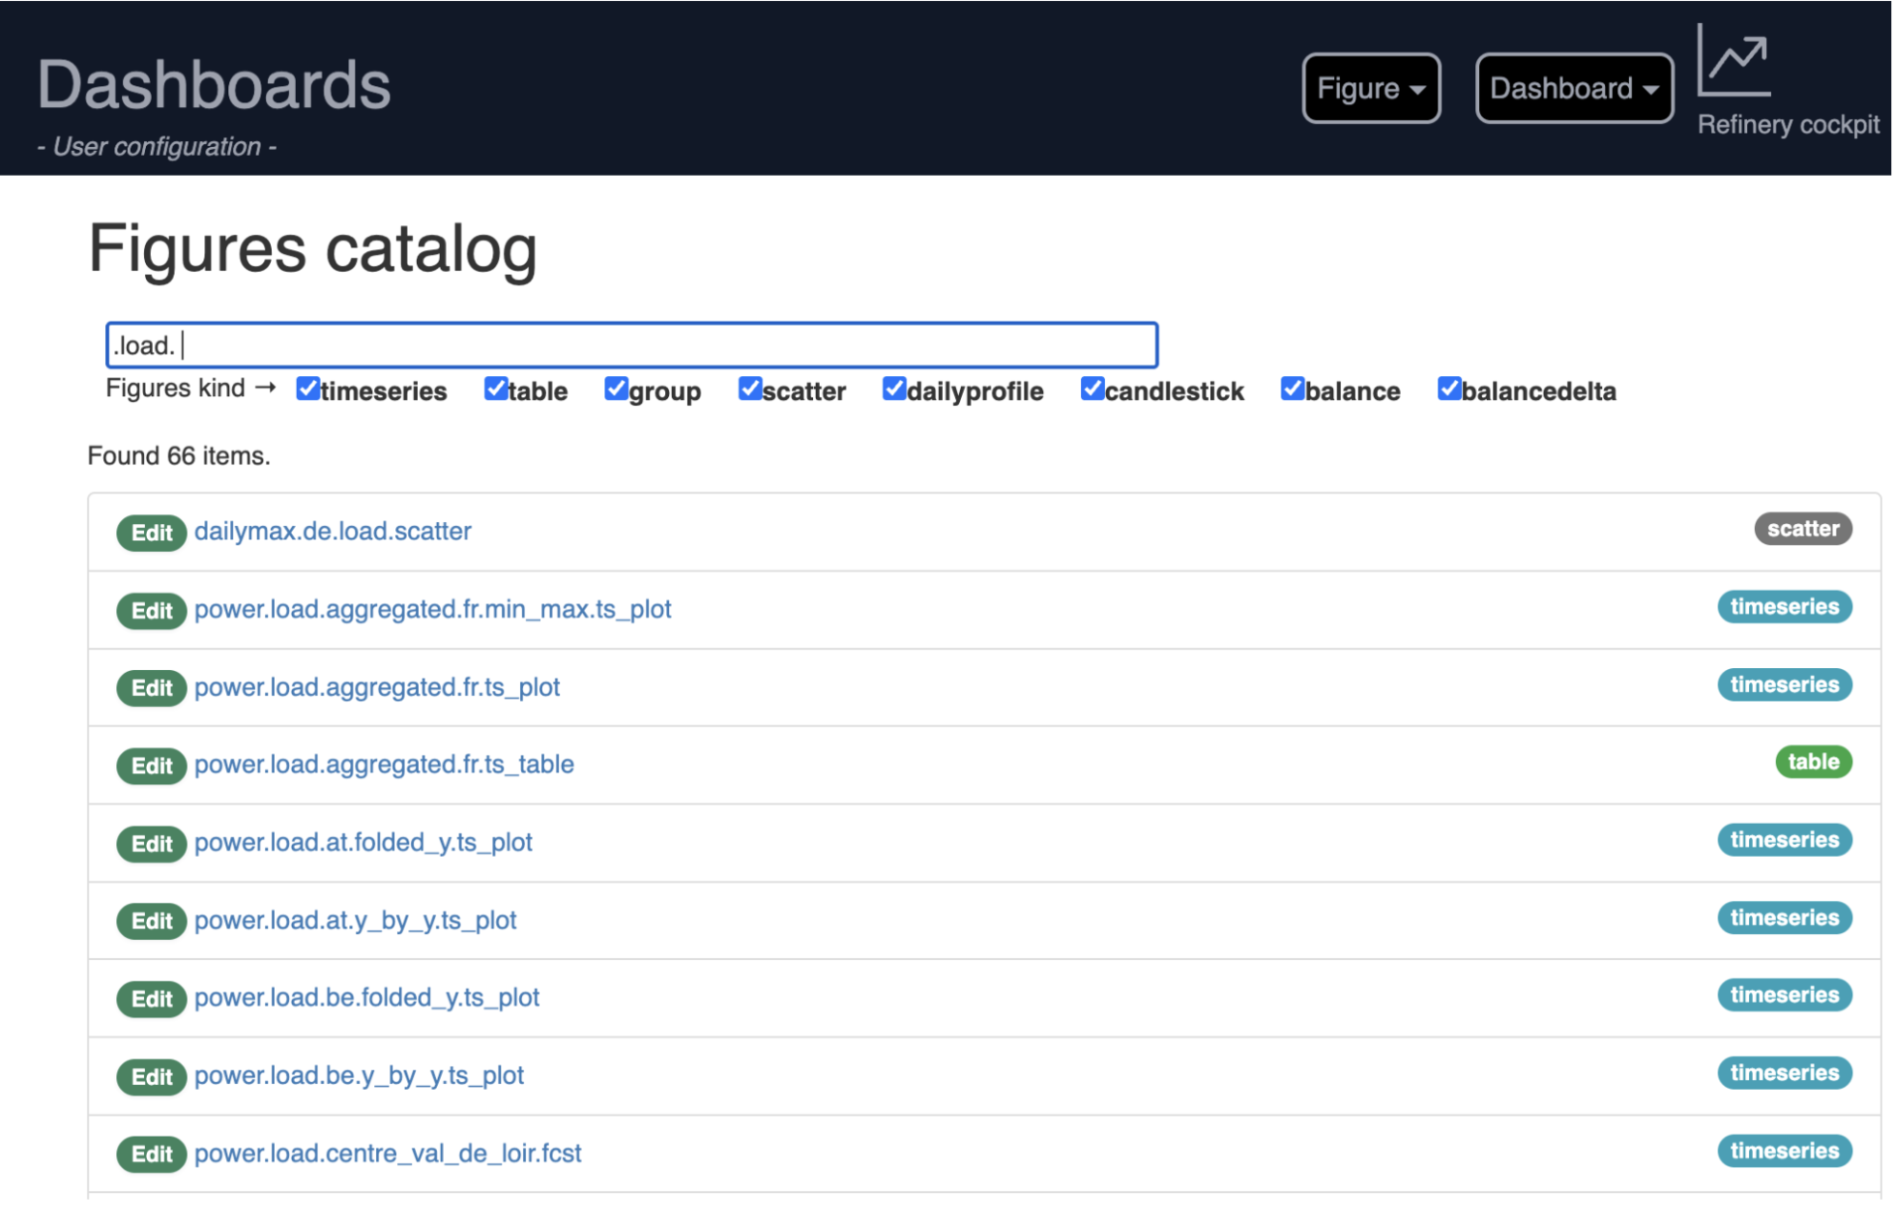Click the Dashboards heading in the header

click(x=214, y=85)
